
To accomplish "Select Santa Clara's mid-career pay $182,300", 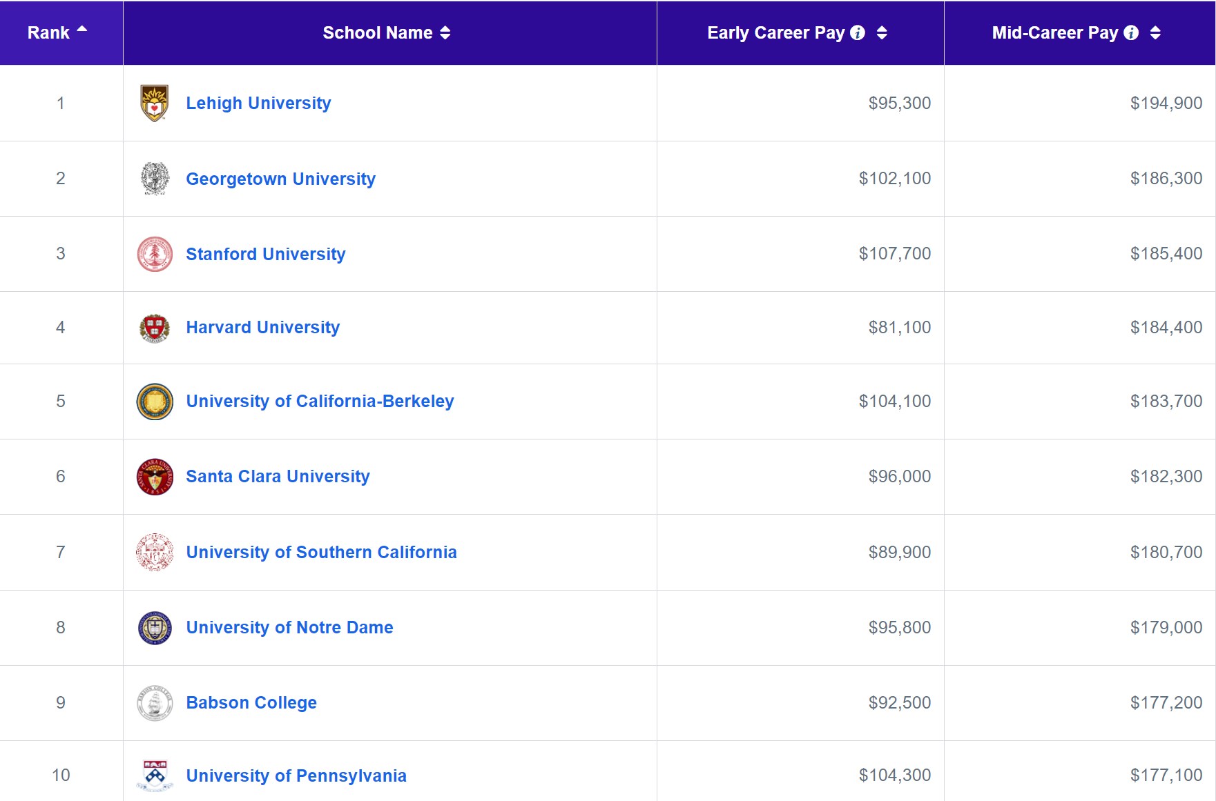I will click(x=1166, y=476).
